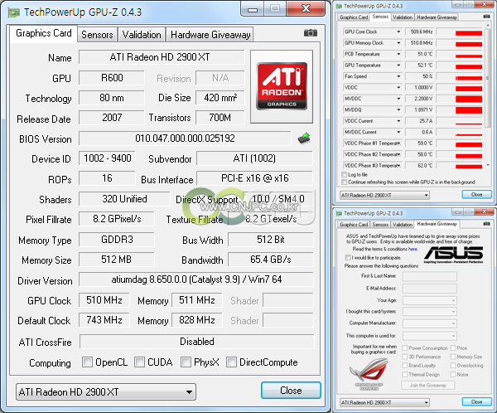Click the camera icon in the Sensors window
Screen dimensions: 497x413
(x=486, y=17)
